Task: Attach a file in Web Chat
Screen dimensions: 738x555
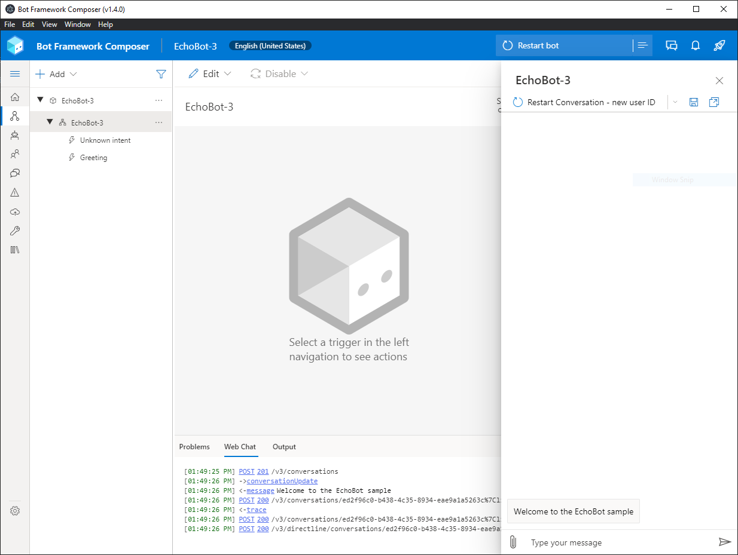Action: pyautogui.click(x=513, y=542)
